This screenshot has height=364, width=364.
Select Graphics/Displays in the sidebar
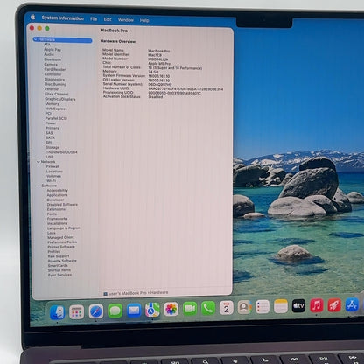60,99
